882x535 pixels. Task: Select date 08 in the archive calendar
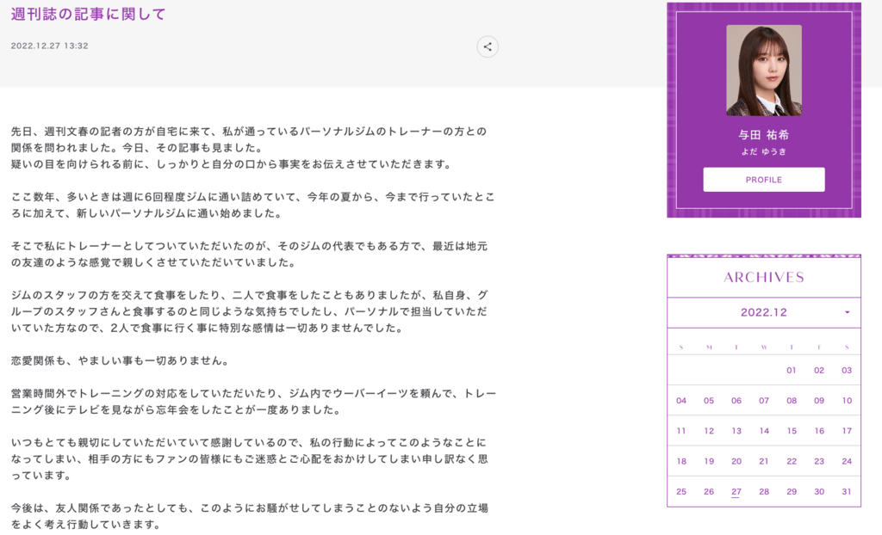792,401
